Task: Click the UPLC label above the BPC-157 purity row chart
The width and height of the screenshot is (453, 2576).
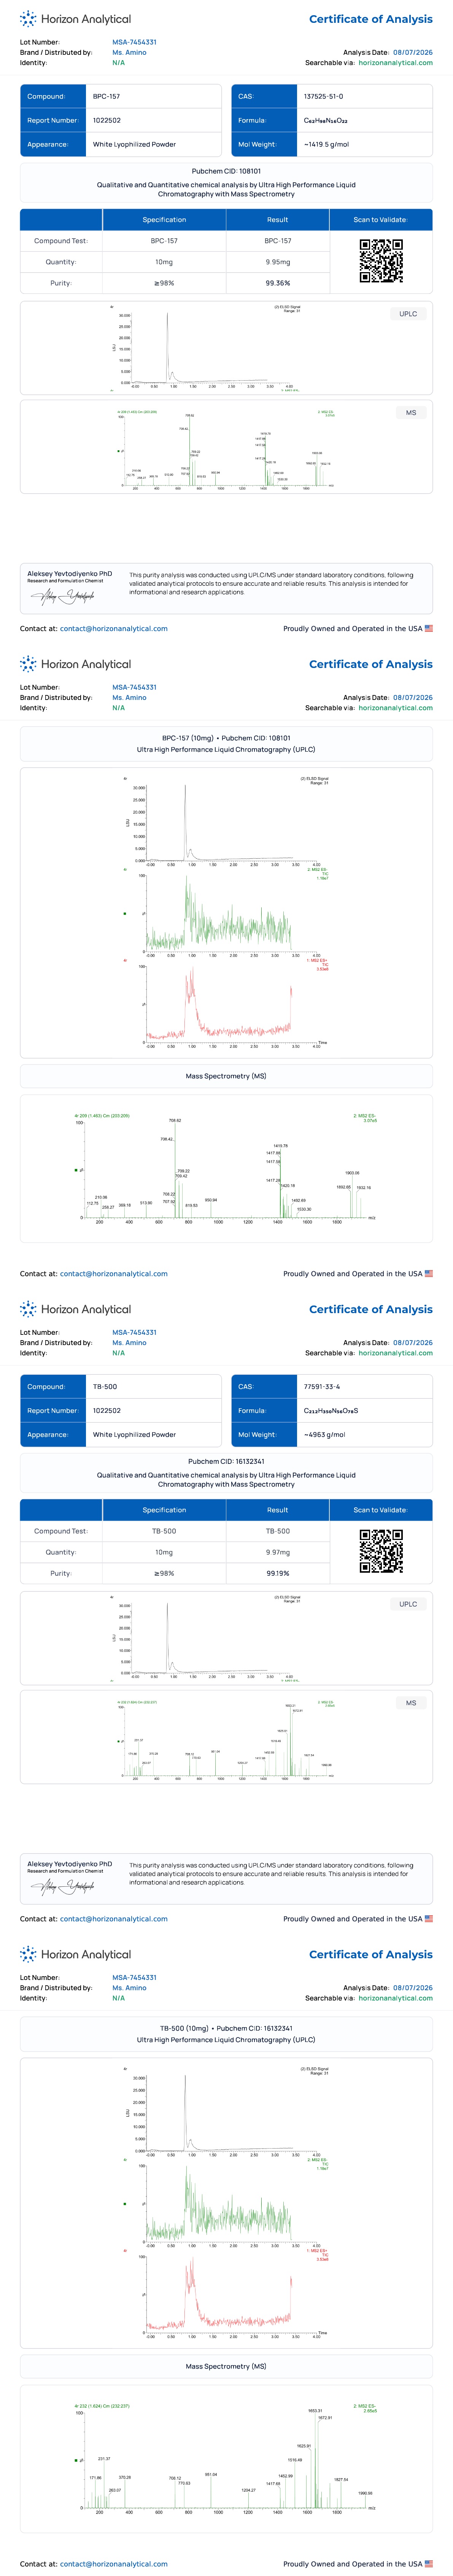Action: click(x=408, y=314)
